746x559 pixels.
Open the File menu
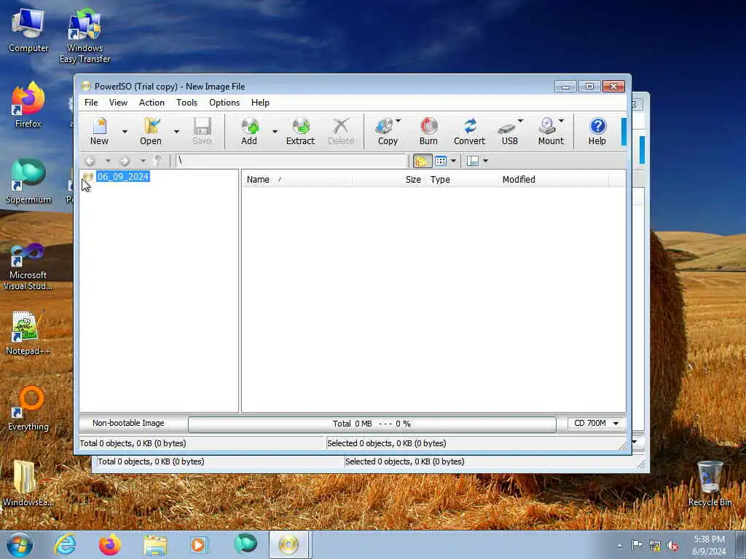click(91, 103)
